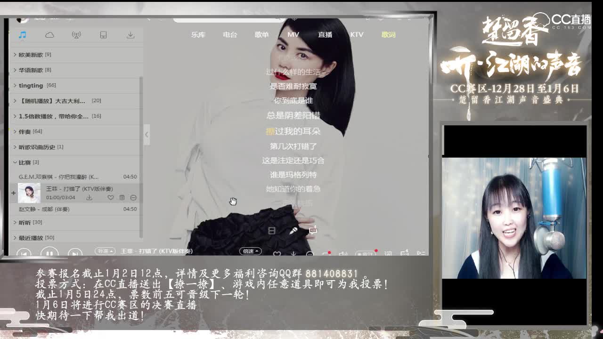This screenshot has width=603, height=339.
Task: Click the 词 lyrics button in the playback bar
Action: [388, 254]
